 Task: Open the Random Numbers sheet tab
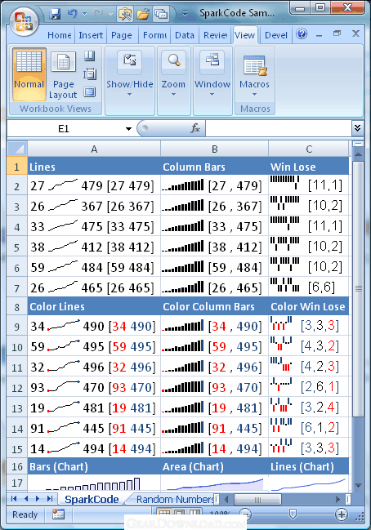click(175, 499)
